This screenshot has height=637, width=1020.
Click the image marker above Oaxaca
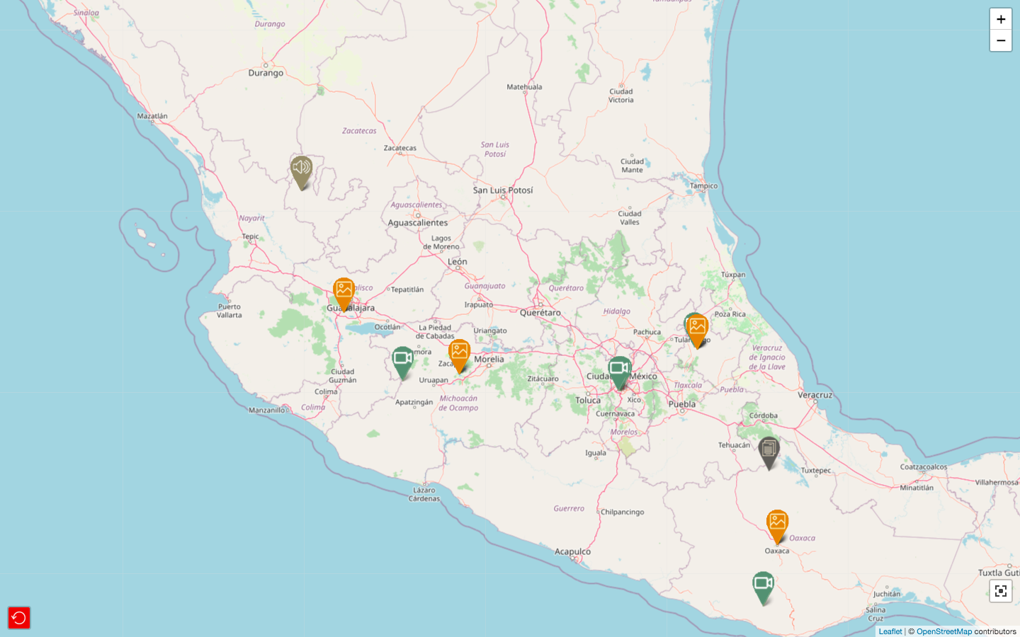777,524
